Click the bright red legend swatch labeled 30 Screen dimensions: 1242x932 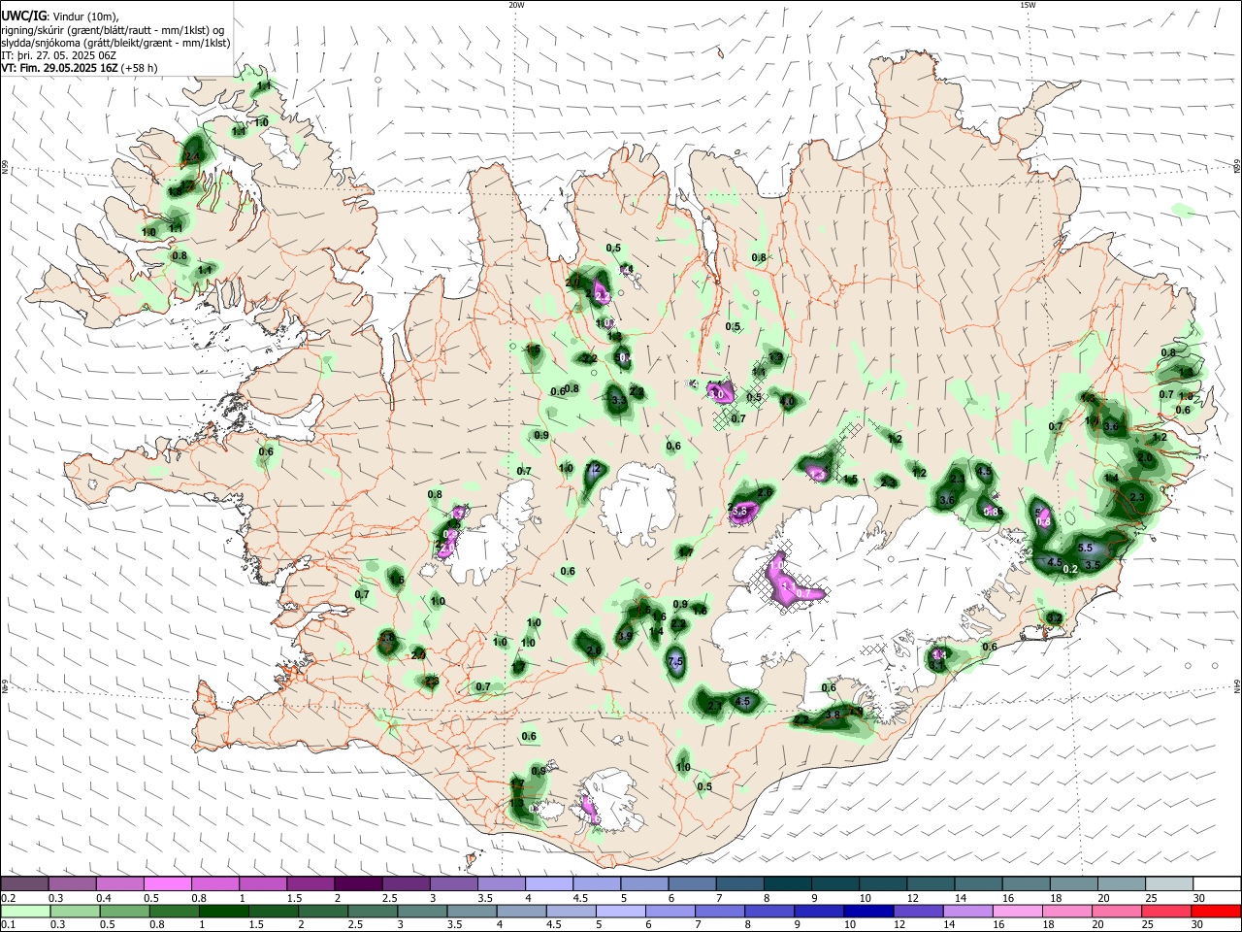1216,911
